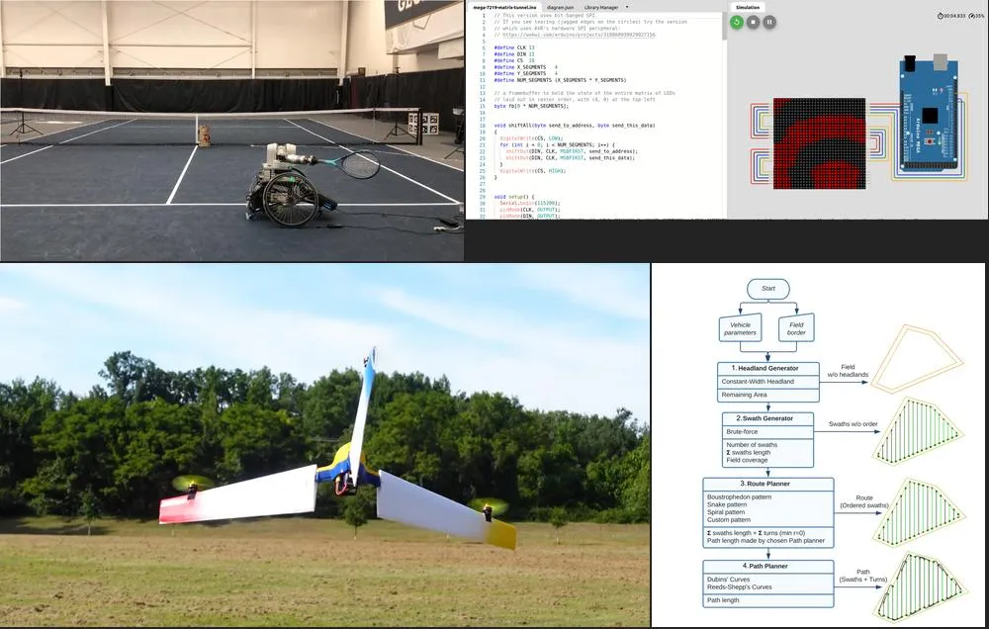Open the Library Manager dropdown arrow
This screenshot has height=629, width=989.
626,7
